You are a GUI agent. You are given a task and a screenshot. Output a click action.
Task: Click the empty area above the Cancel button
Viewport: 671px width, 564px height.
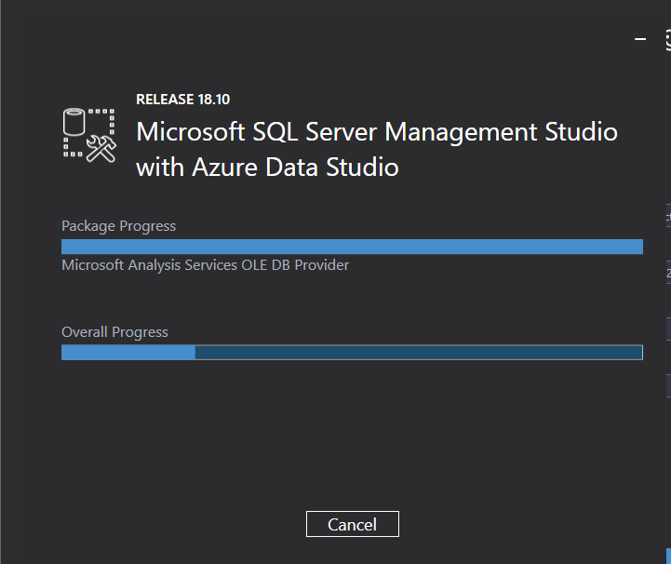pyautogui.click(x=352, y=447)
